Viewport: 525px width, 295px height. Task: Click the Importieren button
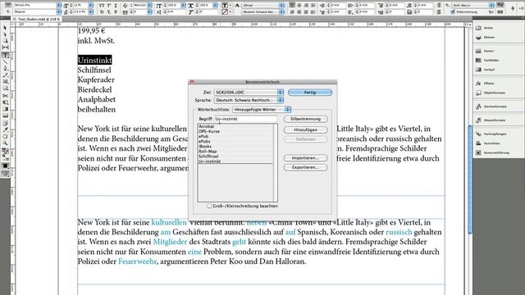click(x=306, y=158)
